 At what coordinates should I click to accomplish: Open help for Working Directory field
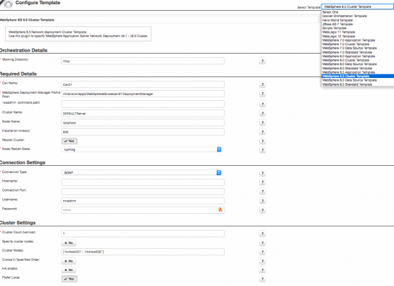[262, 61]
